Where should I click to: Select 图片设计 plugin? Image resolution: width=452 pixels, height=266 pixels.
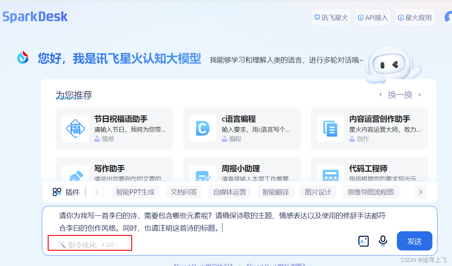click(x=318, y=192)
